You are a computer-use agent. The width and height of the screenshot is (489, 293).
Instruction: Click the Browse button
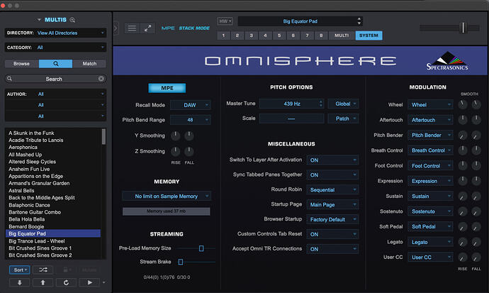coord(21,64)
